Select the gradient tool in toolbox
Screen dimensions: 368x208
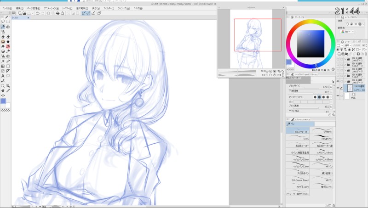pyautogui.click(x=3, y=66)
